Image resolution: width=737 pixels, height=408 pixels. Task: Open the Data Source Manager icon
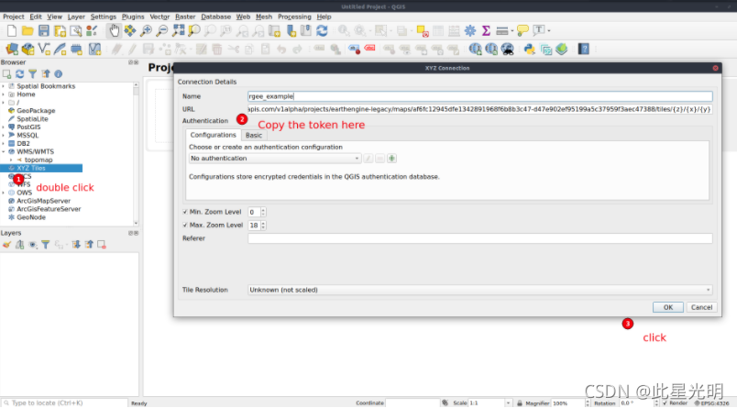point(12,49)
